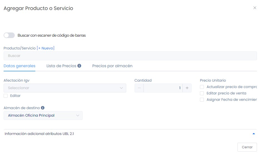Open Almacén Oficina Principal dropdown
This screenshot has height=158, width=260.
43,116
